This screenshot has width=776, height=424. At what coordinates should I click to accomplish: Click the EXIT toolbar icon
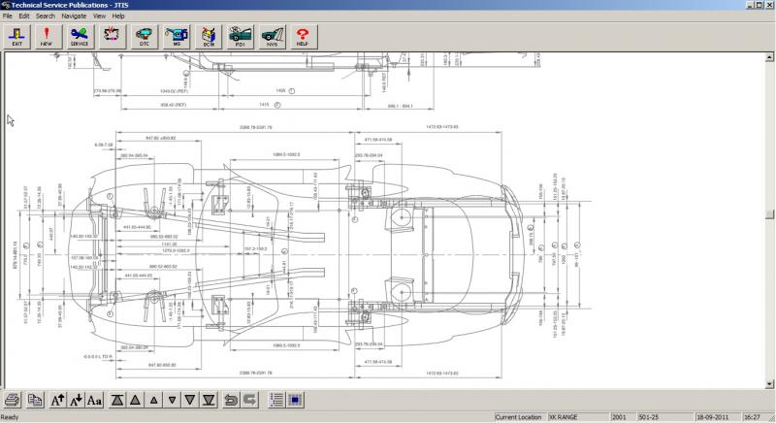tap(17, 37)
